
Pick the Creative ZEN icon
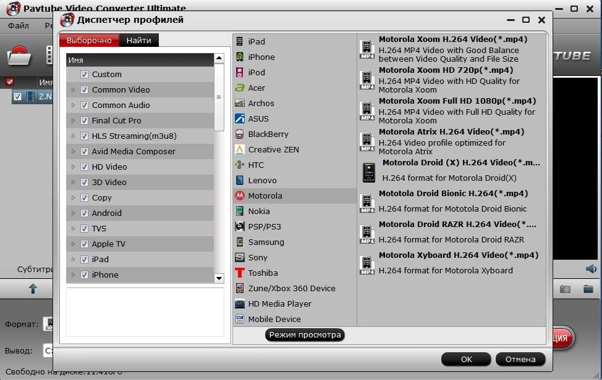tap(240, 149)
